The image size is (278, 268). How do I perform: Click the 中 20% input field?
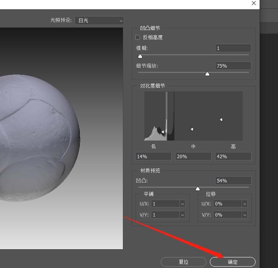[x=193, y=156]
